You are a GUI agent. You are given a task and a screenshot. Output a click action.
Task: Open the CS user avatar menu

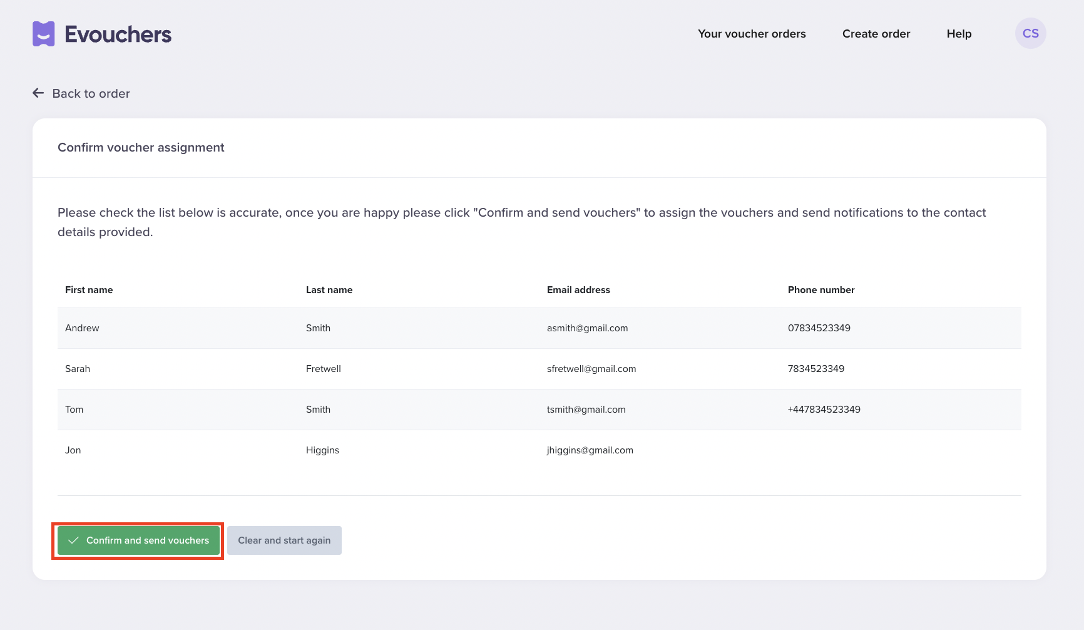(1030, 33)
